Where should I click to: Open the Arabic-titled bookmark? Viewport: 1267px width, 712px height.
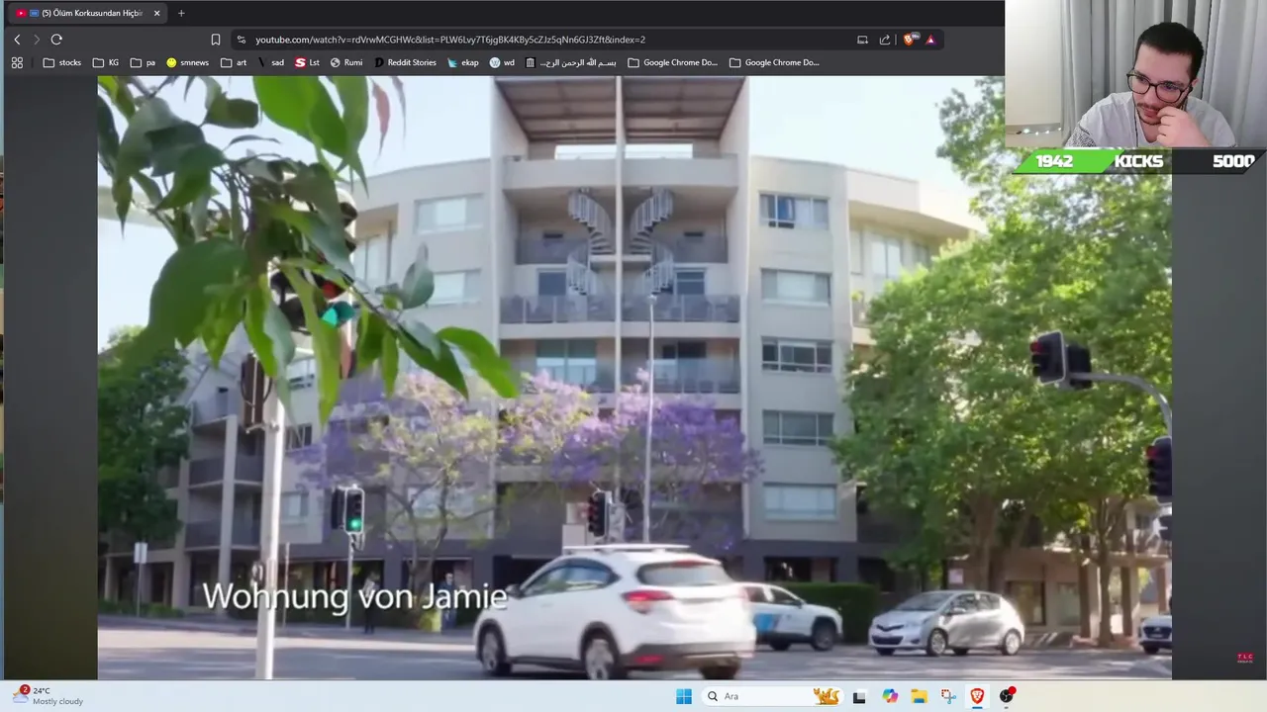(x=571, y=62)
